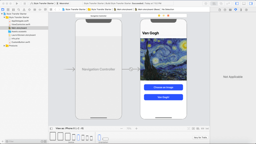This screenshot has width=256, height=144.
Task: Click Main.storyboard (Base) in the jump bar
Action: 149,9
